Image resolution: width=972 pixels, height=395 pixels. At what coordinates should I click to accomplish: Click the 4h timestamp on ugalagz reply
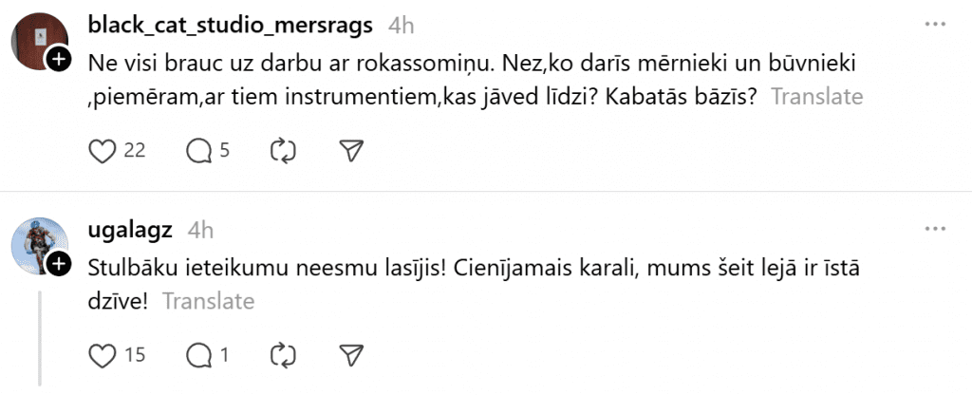pos(201,230)
